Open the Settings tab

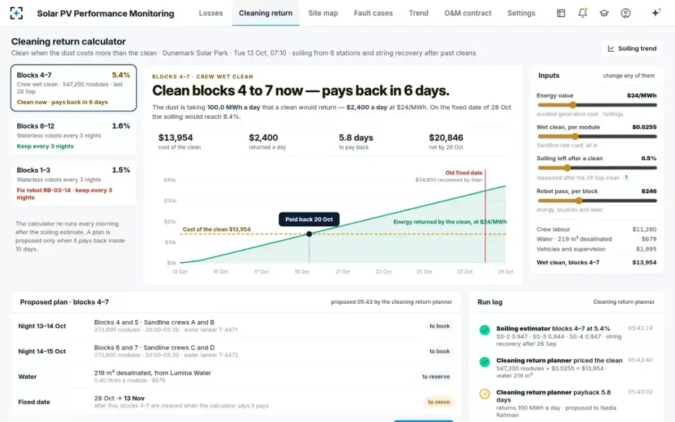click(521, 13)
